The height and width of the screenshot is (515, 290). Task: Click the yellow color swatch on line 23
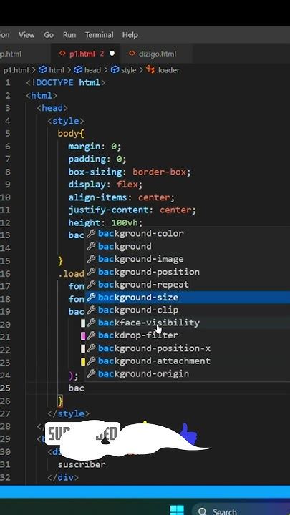pyautogui.click(x=83, y=362)
